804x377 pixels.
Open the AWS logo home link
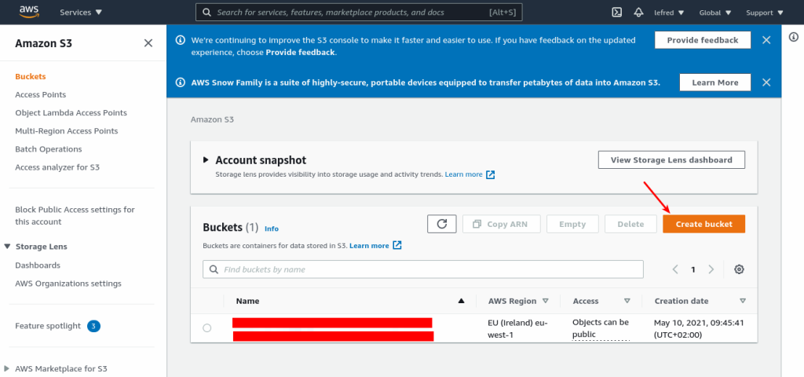(x=29, y=12)
